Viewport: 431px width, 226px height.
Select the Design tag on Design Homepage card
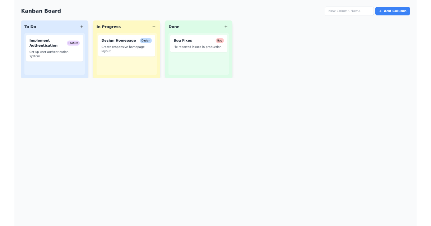[146, 40]
